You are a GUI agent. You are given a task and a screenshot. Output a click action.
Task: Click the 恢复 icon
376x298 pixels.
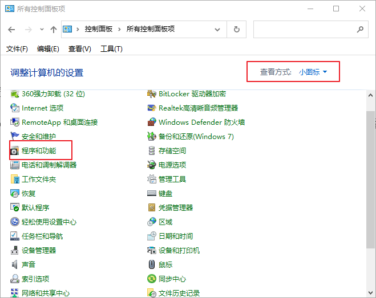click(x=15, y=193)
